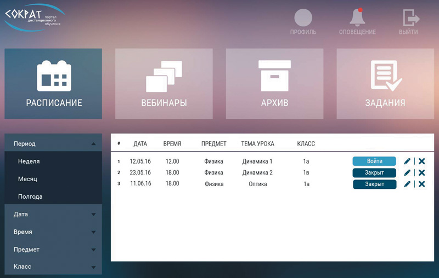Click the notification bell icon
Viewport: 439px width, 278px height.
pyautogui.click(x=357, y=18)
